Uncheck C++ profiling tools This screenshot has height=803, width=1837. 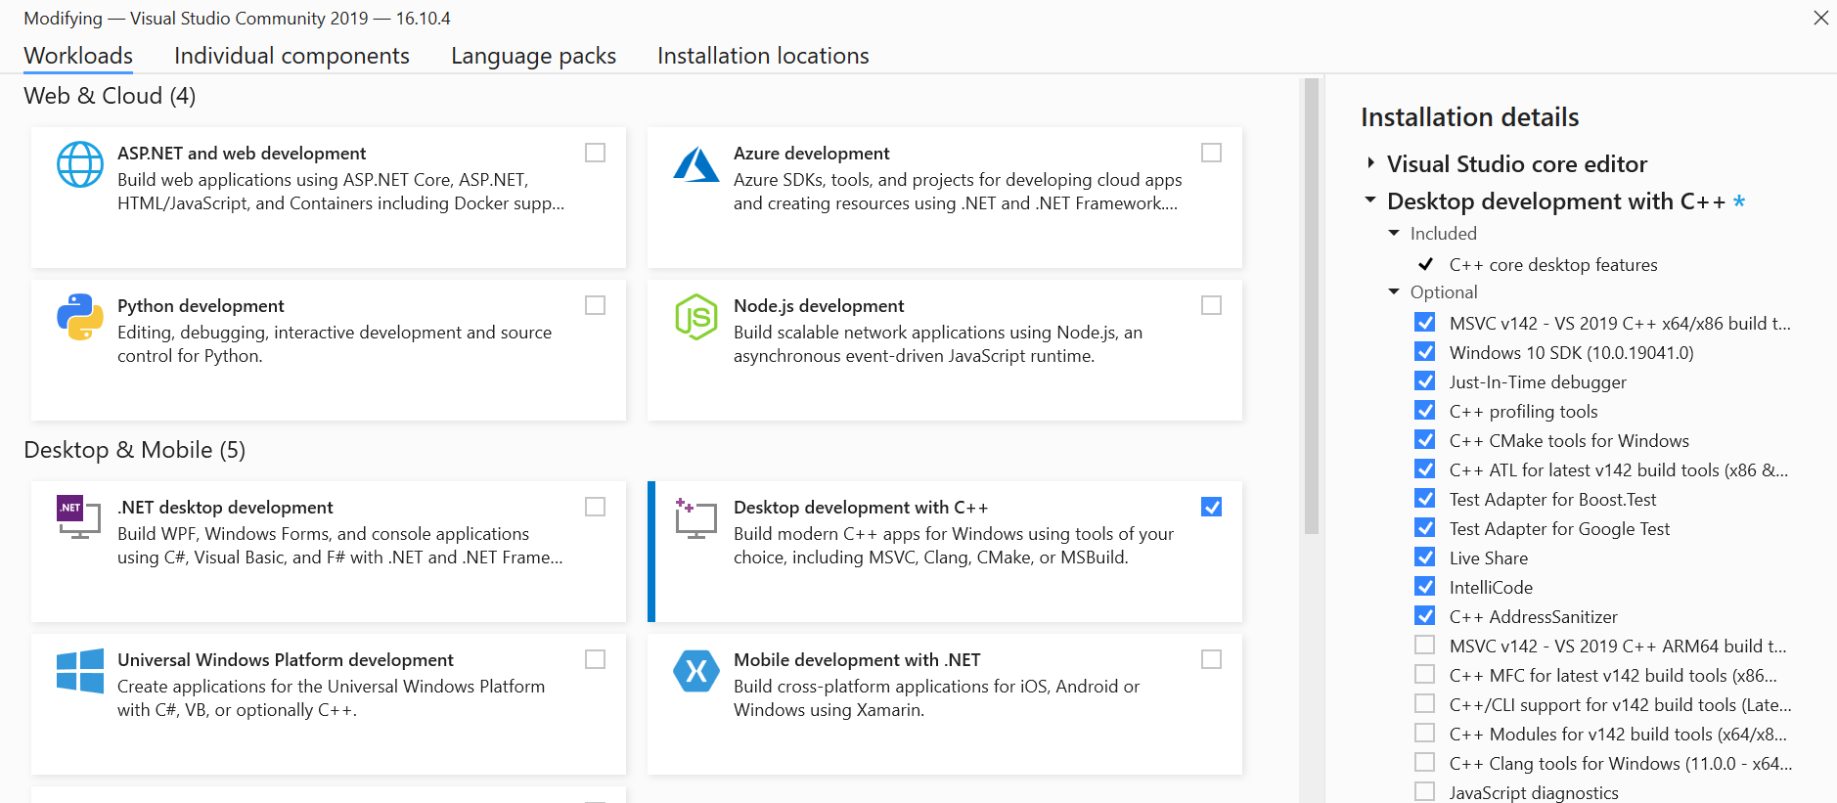[1425, 411]
